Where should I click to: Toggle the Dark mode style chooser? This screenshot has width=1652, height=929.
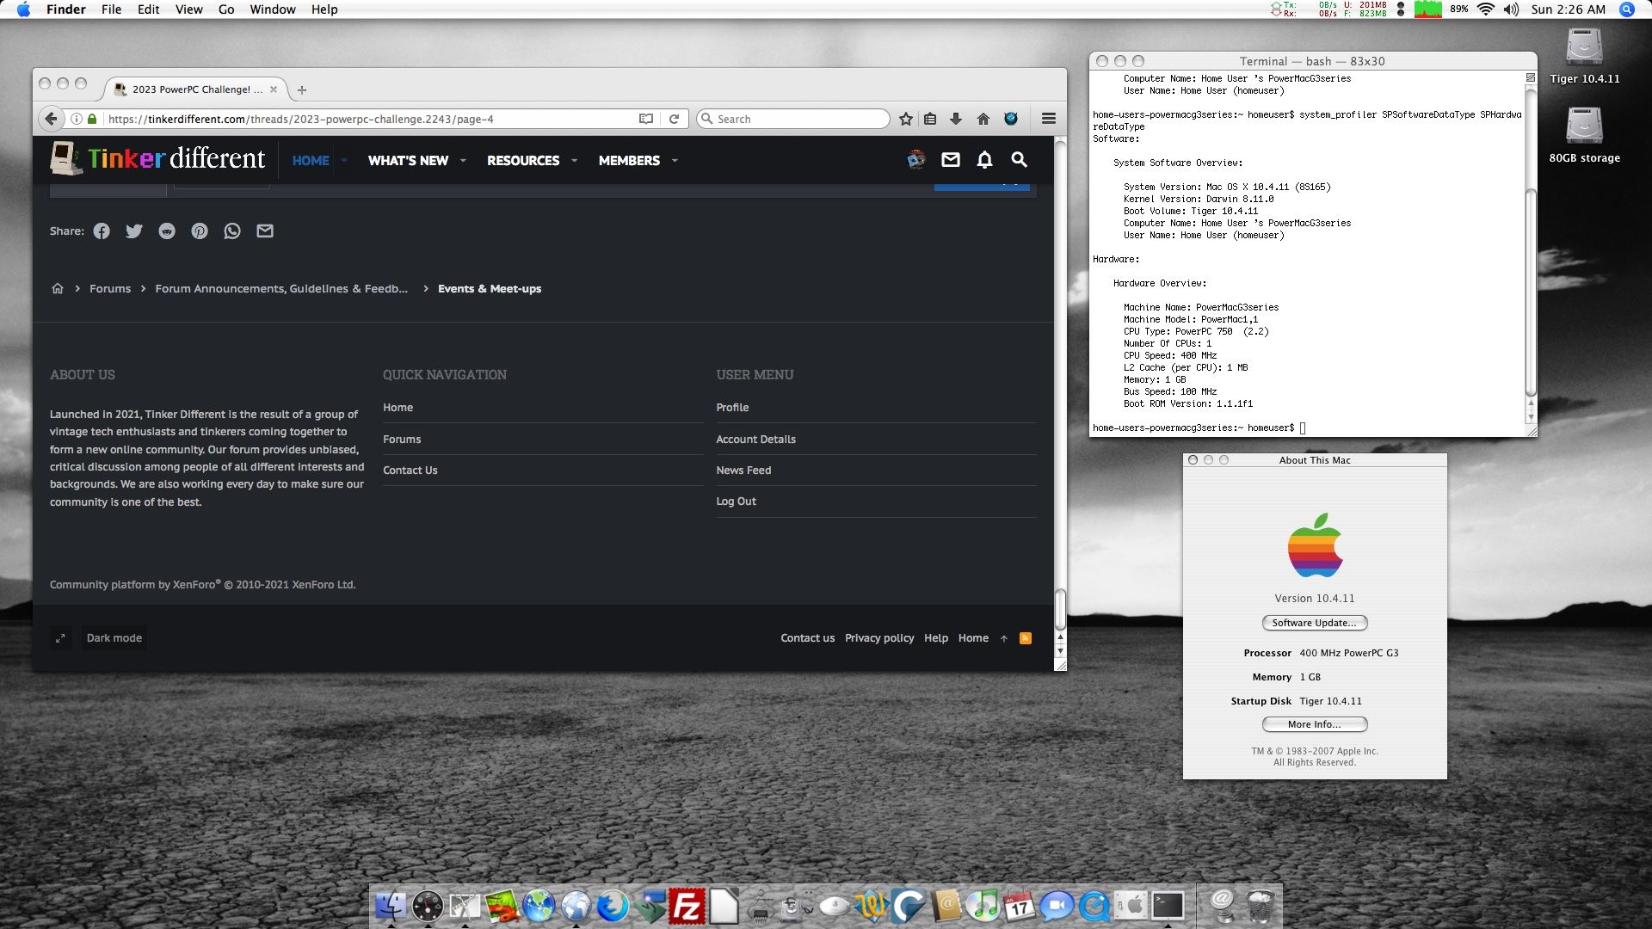click(x=114, y=638)
